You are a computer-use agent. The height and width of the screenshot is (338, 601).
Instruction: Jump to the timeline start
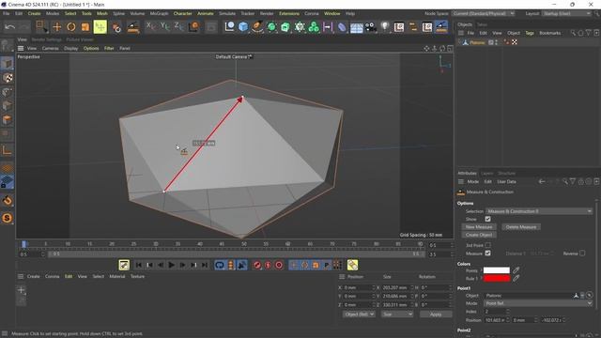point(139,265)
